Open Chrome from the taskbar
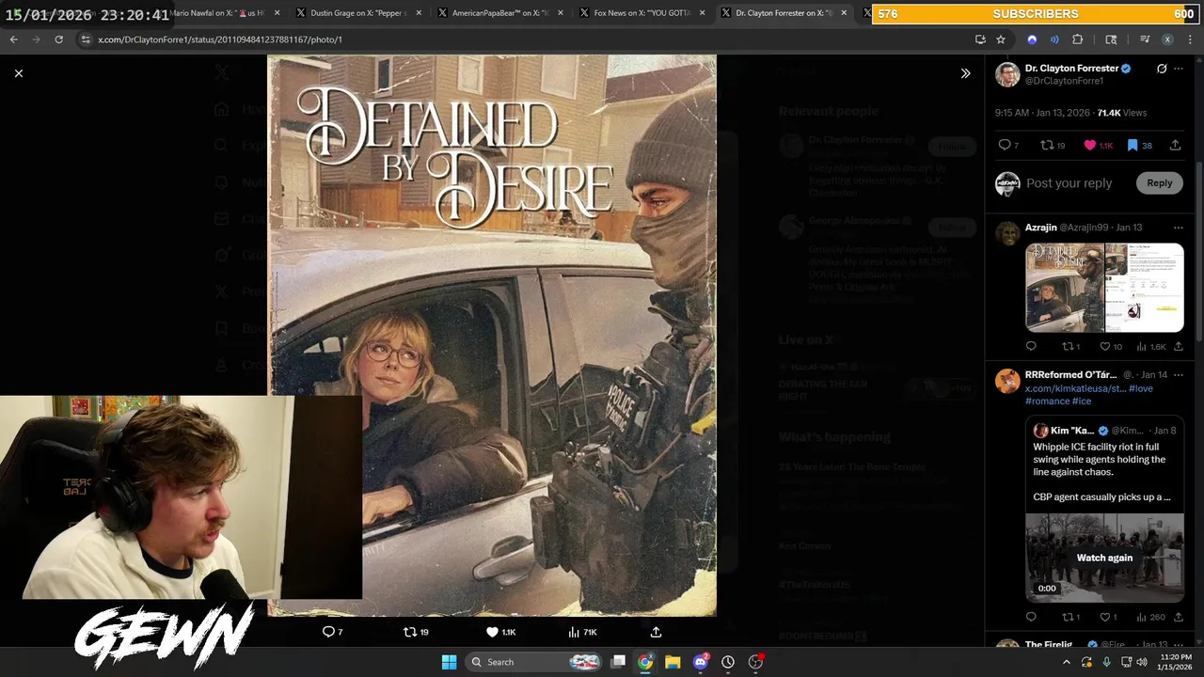The width and height of the screenshot is (1204, 677). click(x=645, y=662)
